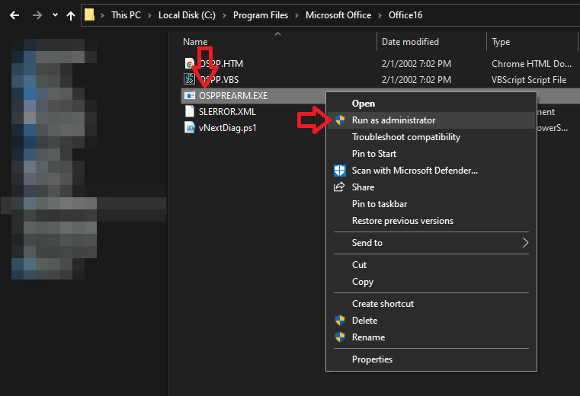Select the OSPP.VBS file row
The width and height of the screenshot is (580, 396).
[x=220, y=79]
